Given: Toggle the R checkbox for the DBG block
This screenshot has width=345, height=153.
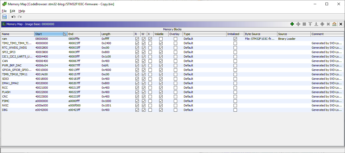Looking at the screenshot, I should point(137,110).
